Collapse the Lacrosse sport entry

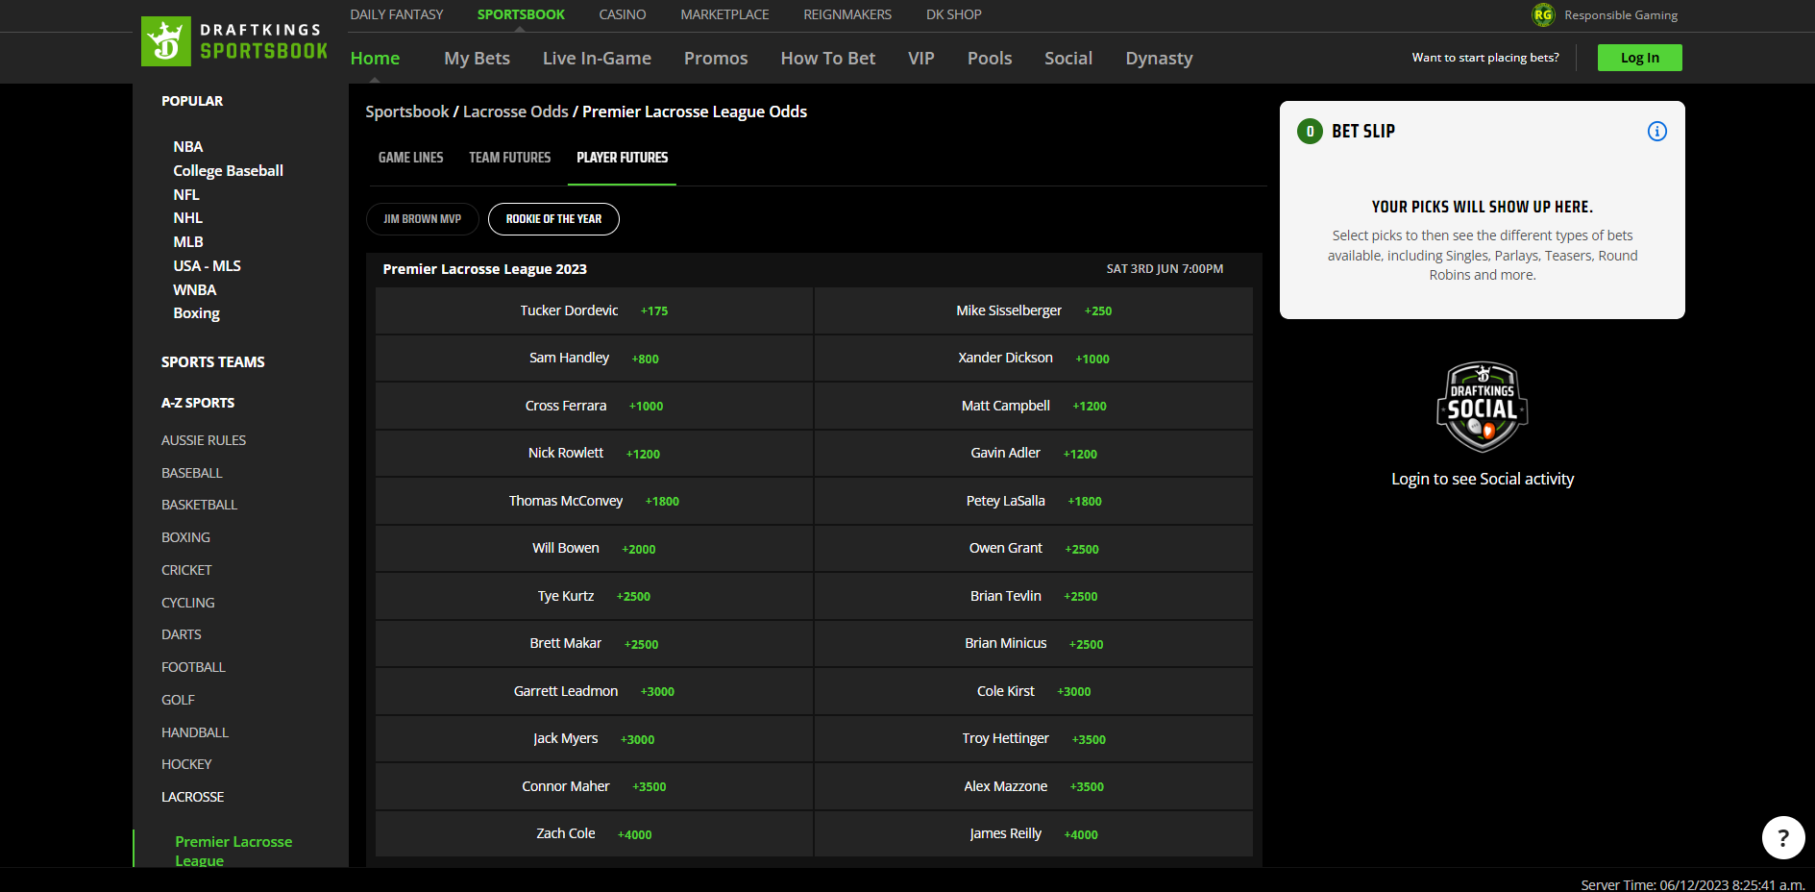click(192, 797)
